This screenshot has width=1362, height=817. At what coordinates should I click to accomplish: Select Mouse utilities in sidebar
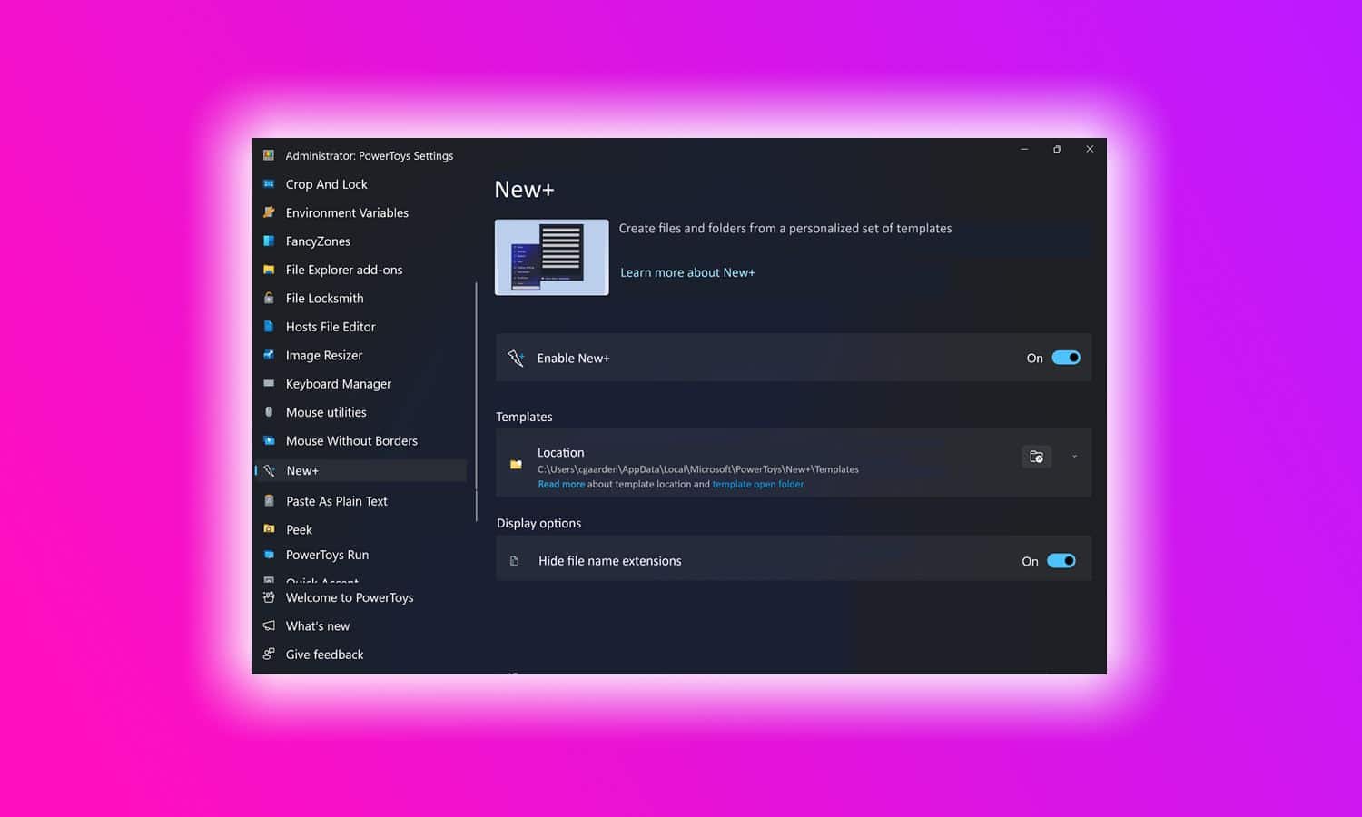coord(326,412)
